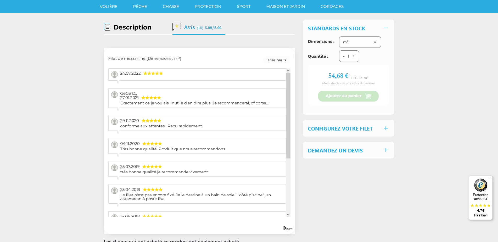Open the PÊCHE menu item
This screenshot has width=498, height=242.
pyautogui.click(x=140, y=6)
